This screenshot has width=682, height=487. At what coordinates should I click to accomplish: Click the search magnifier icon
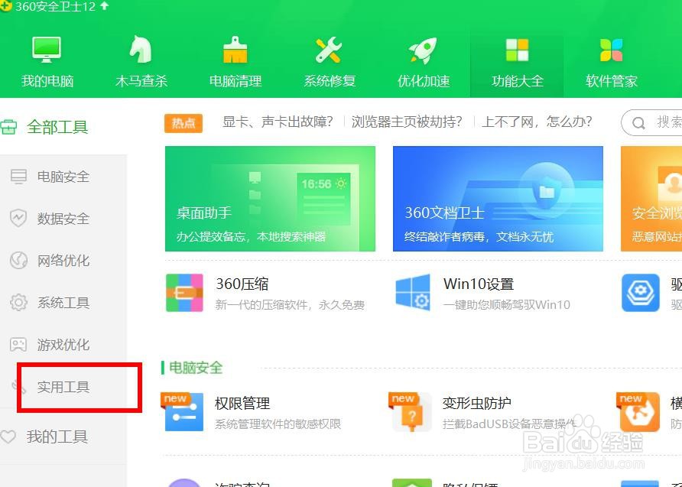[x=639, y=122]
